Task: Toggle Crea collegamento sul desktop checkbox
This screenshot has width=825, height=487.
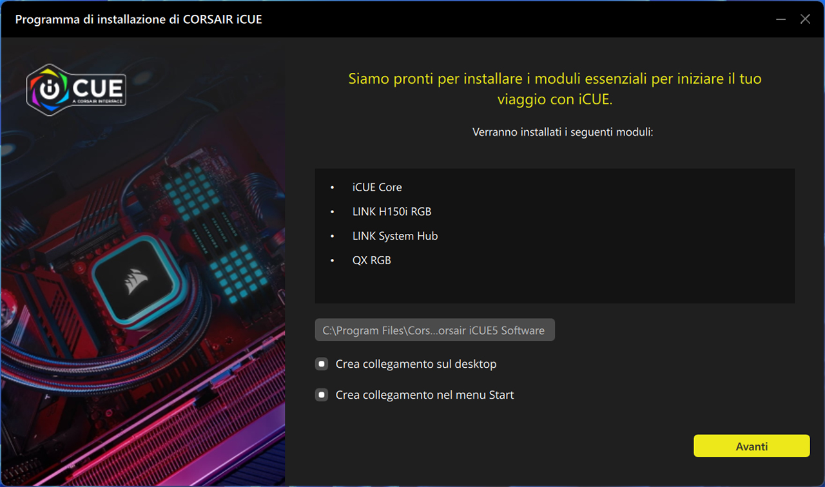Action: (x=322, y=364)
